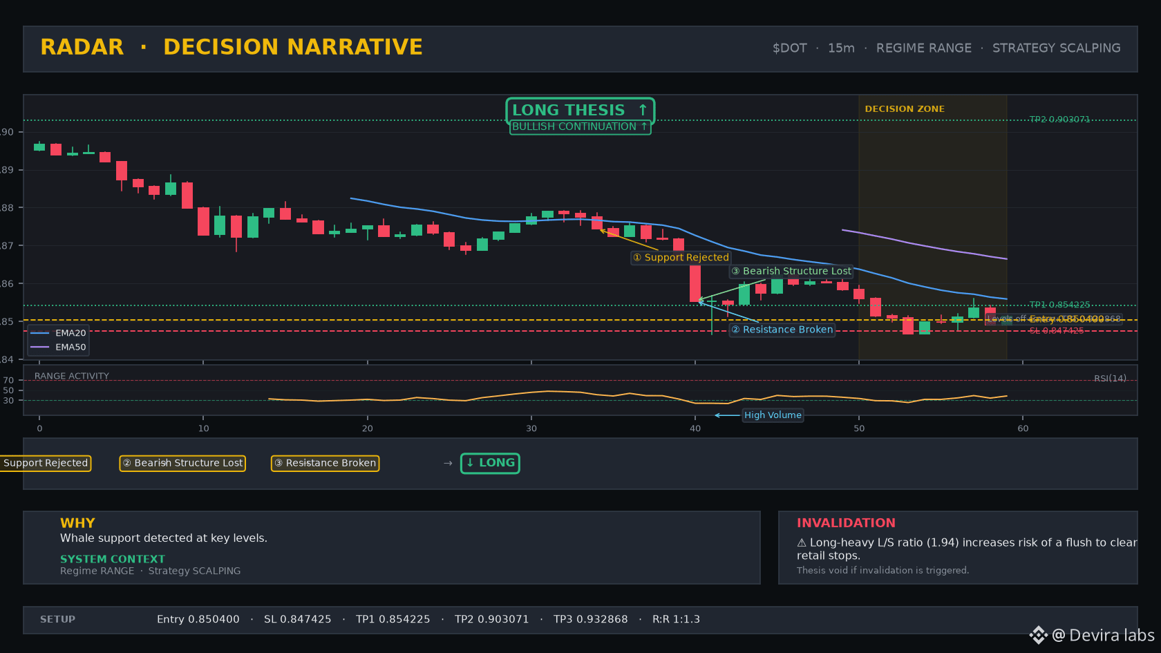Click the EMA20 blue legend line

coord(40,333)
